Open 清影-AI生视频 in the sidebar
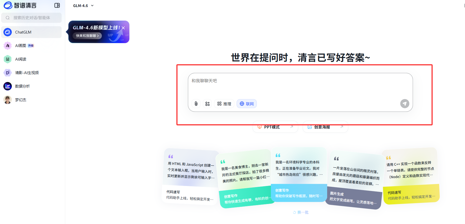The image size is (465, 224). point(32,73)
